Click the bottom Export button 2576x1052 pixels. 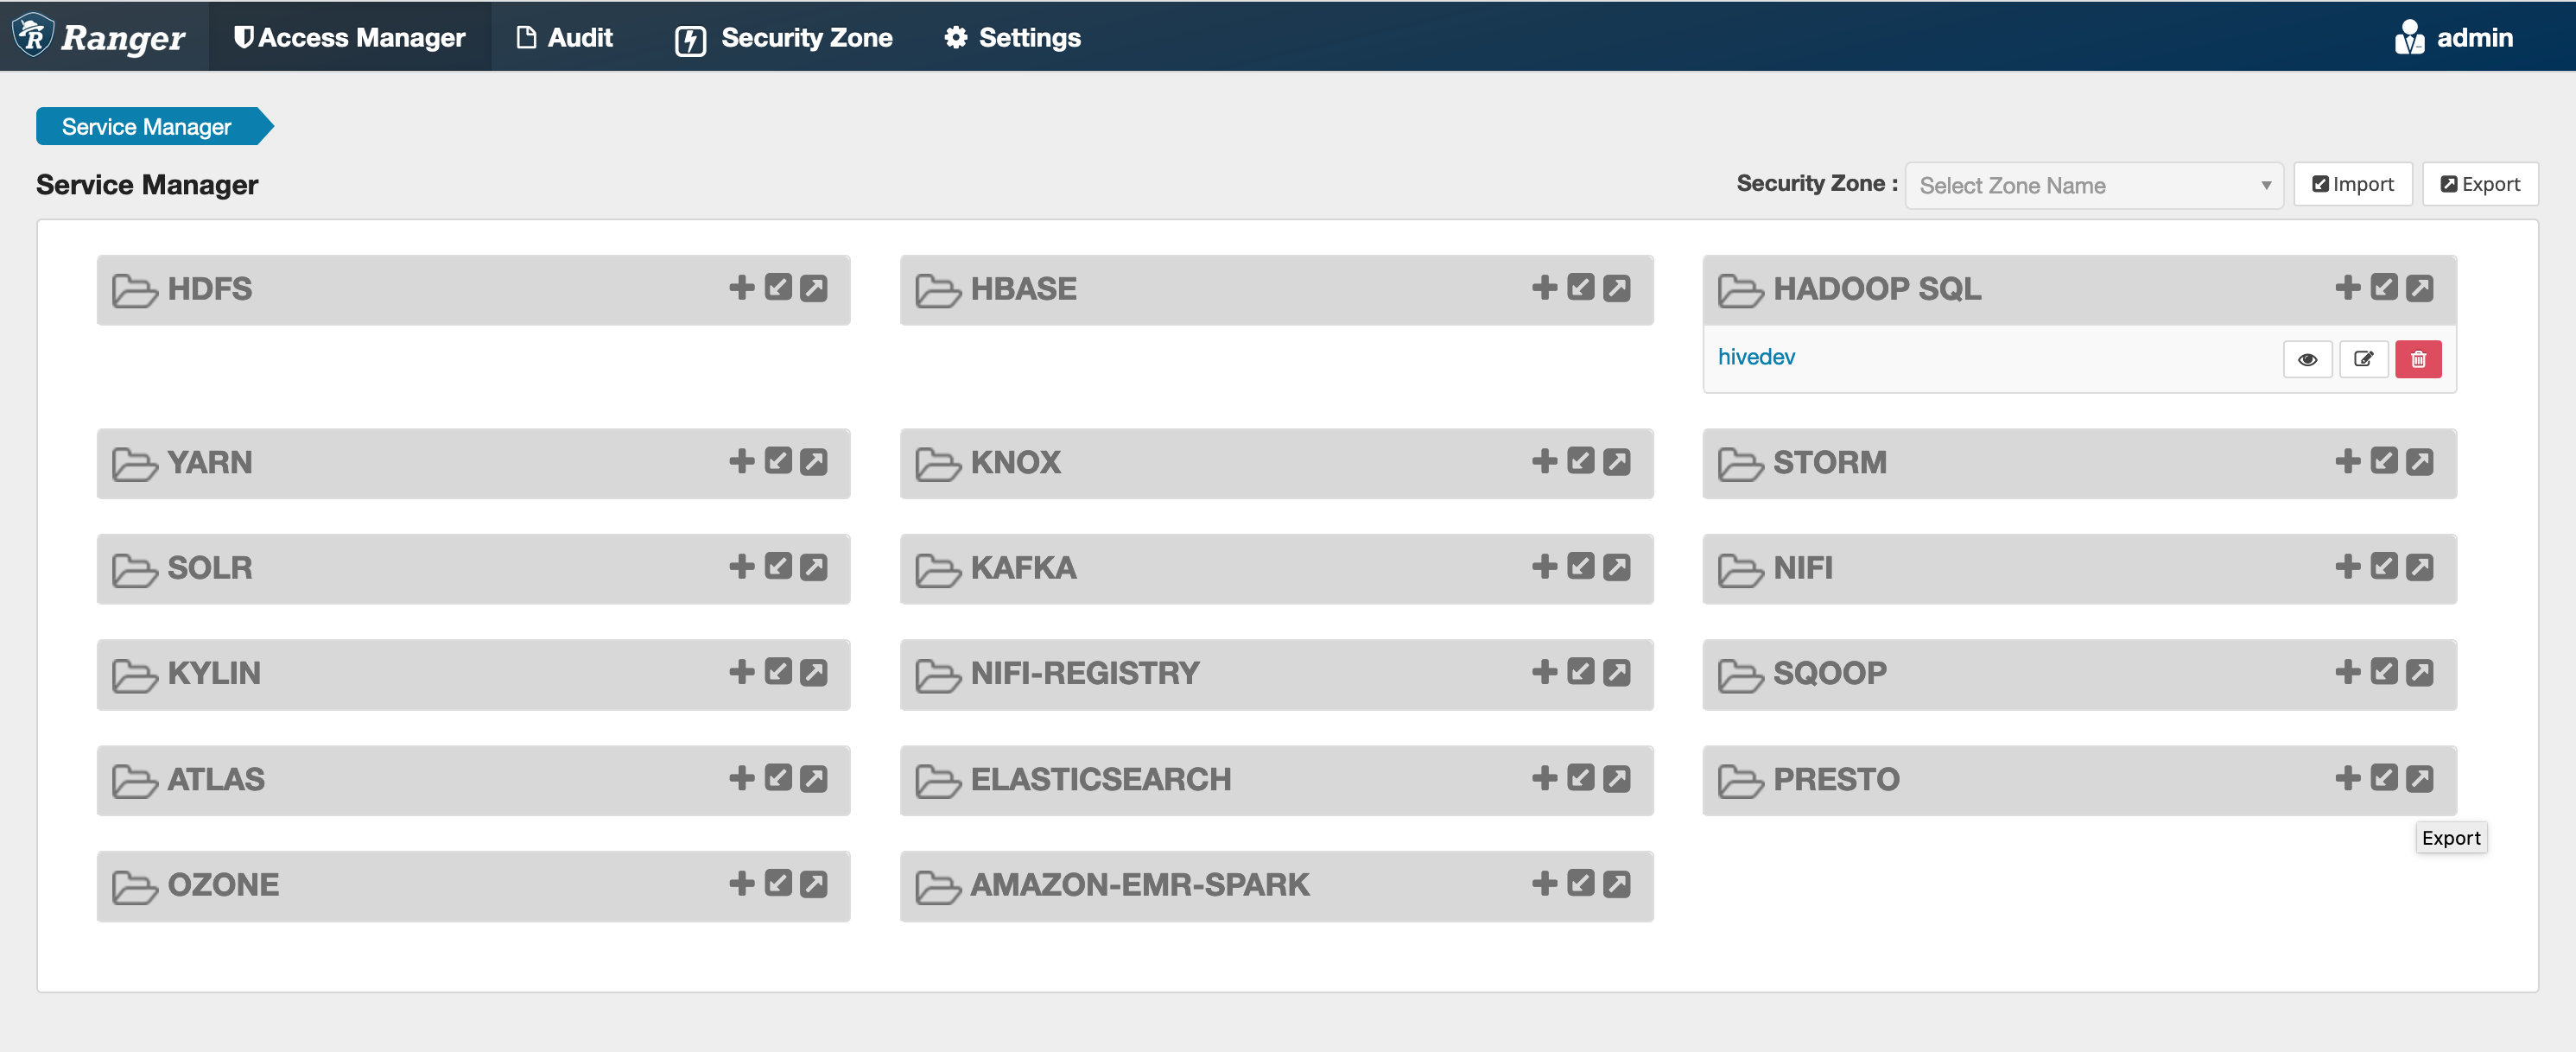(x=2450, y=839)
